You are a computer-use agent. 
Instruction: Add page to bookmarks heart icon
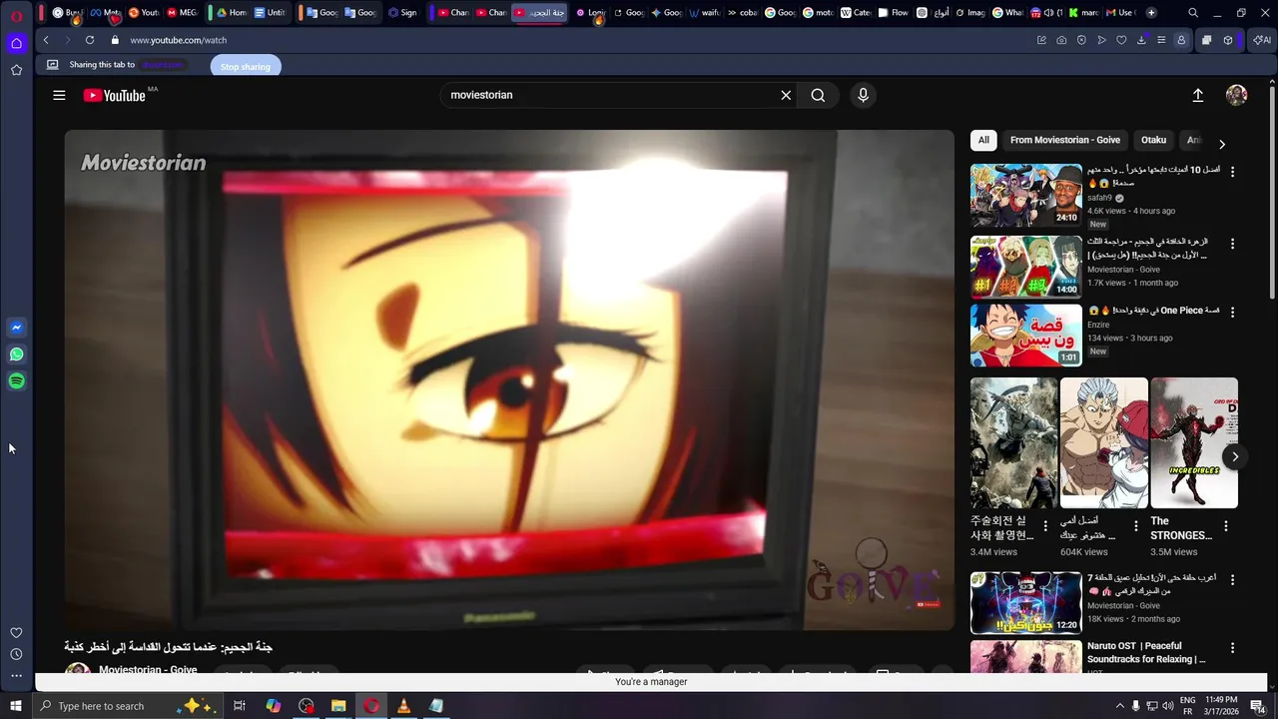tap(1121, 40)
